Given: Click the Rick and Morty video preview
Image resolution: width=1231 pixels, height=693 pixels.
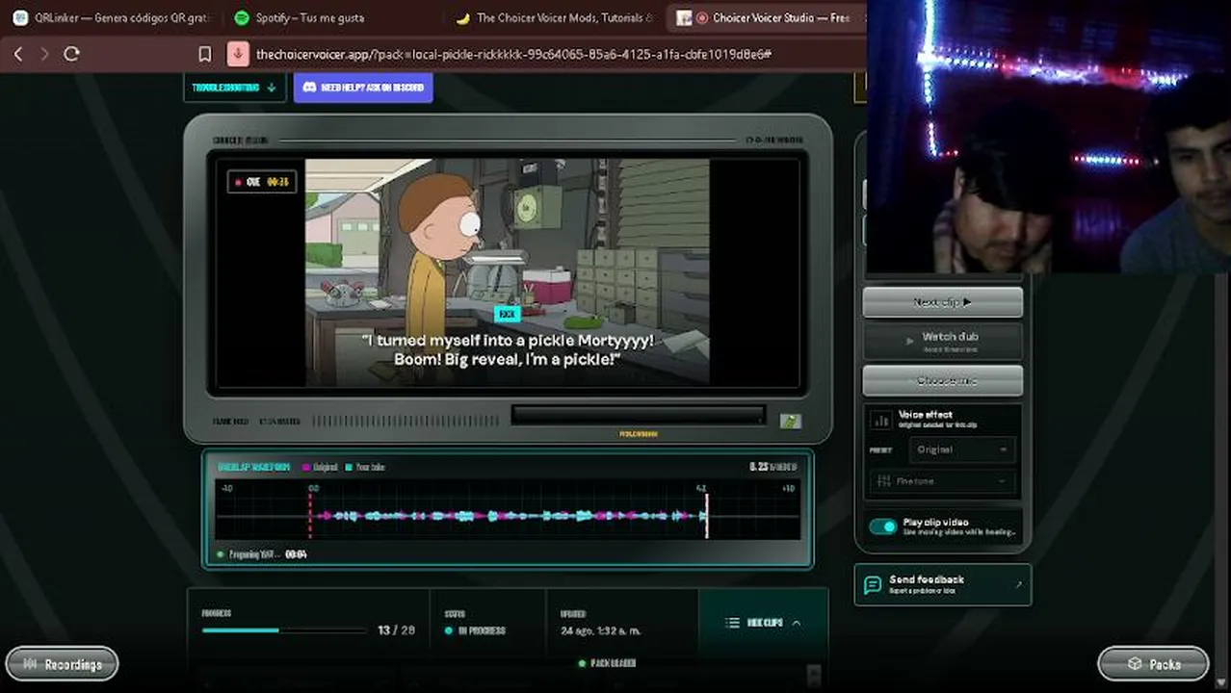Looking at the screenshot, I should (508, 272).
